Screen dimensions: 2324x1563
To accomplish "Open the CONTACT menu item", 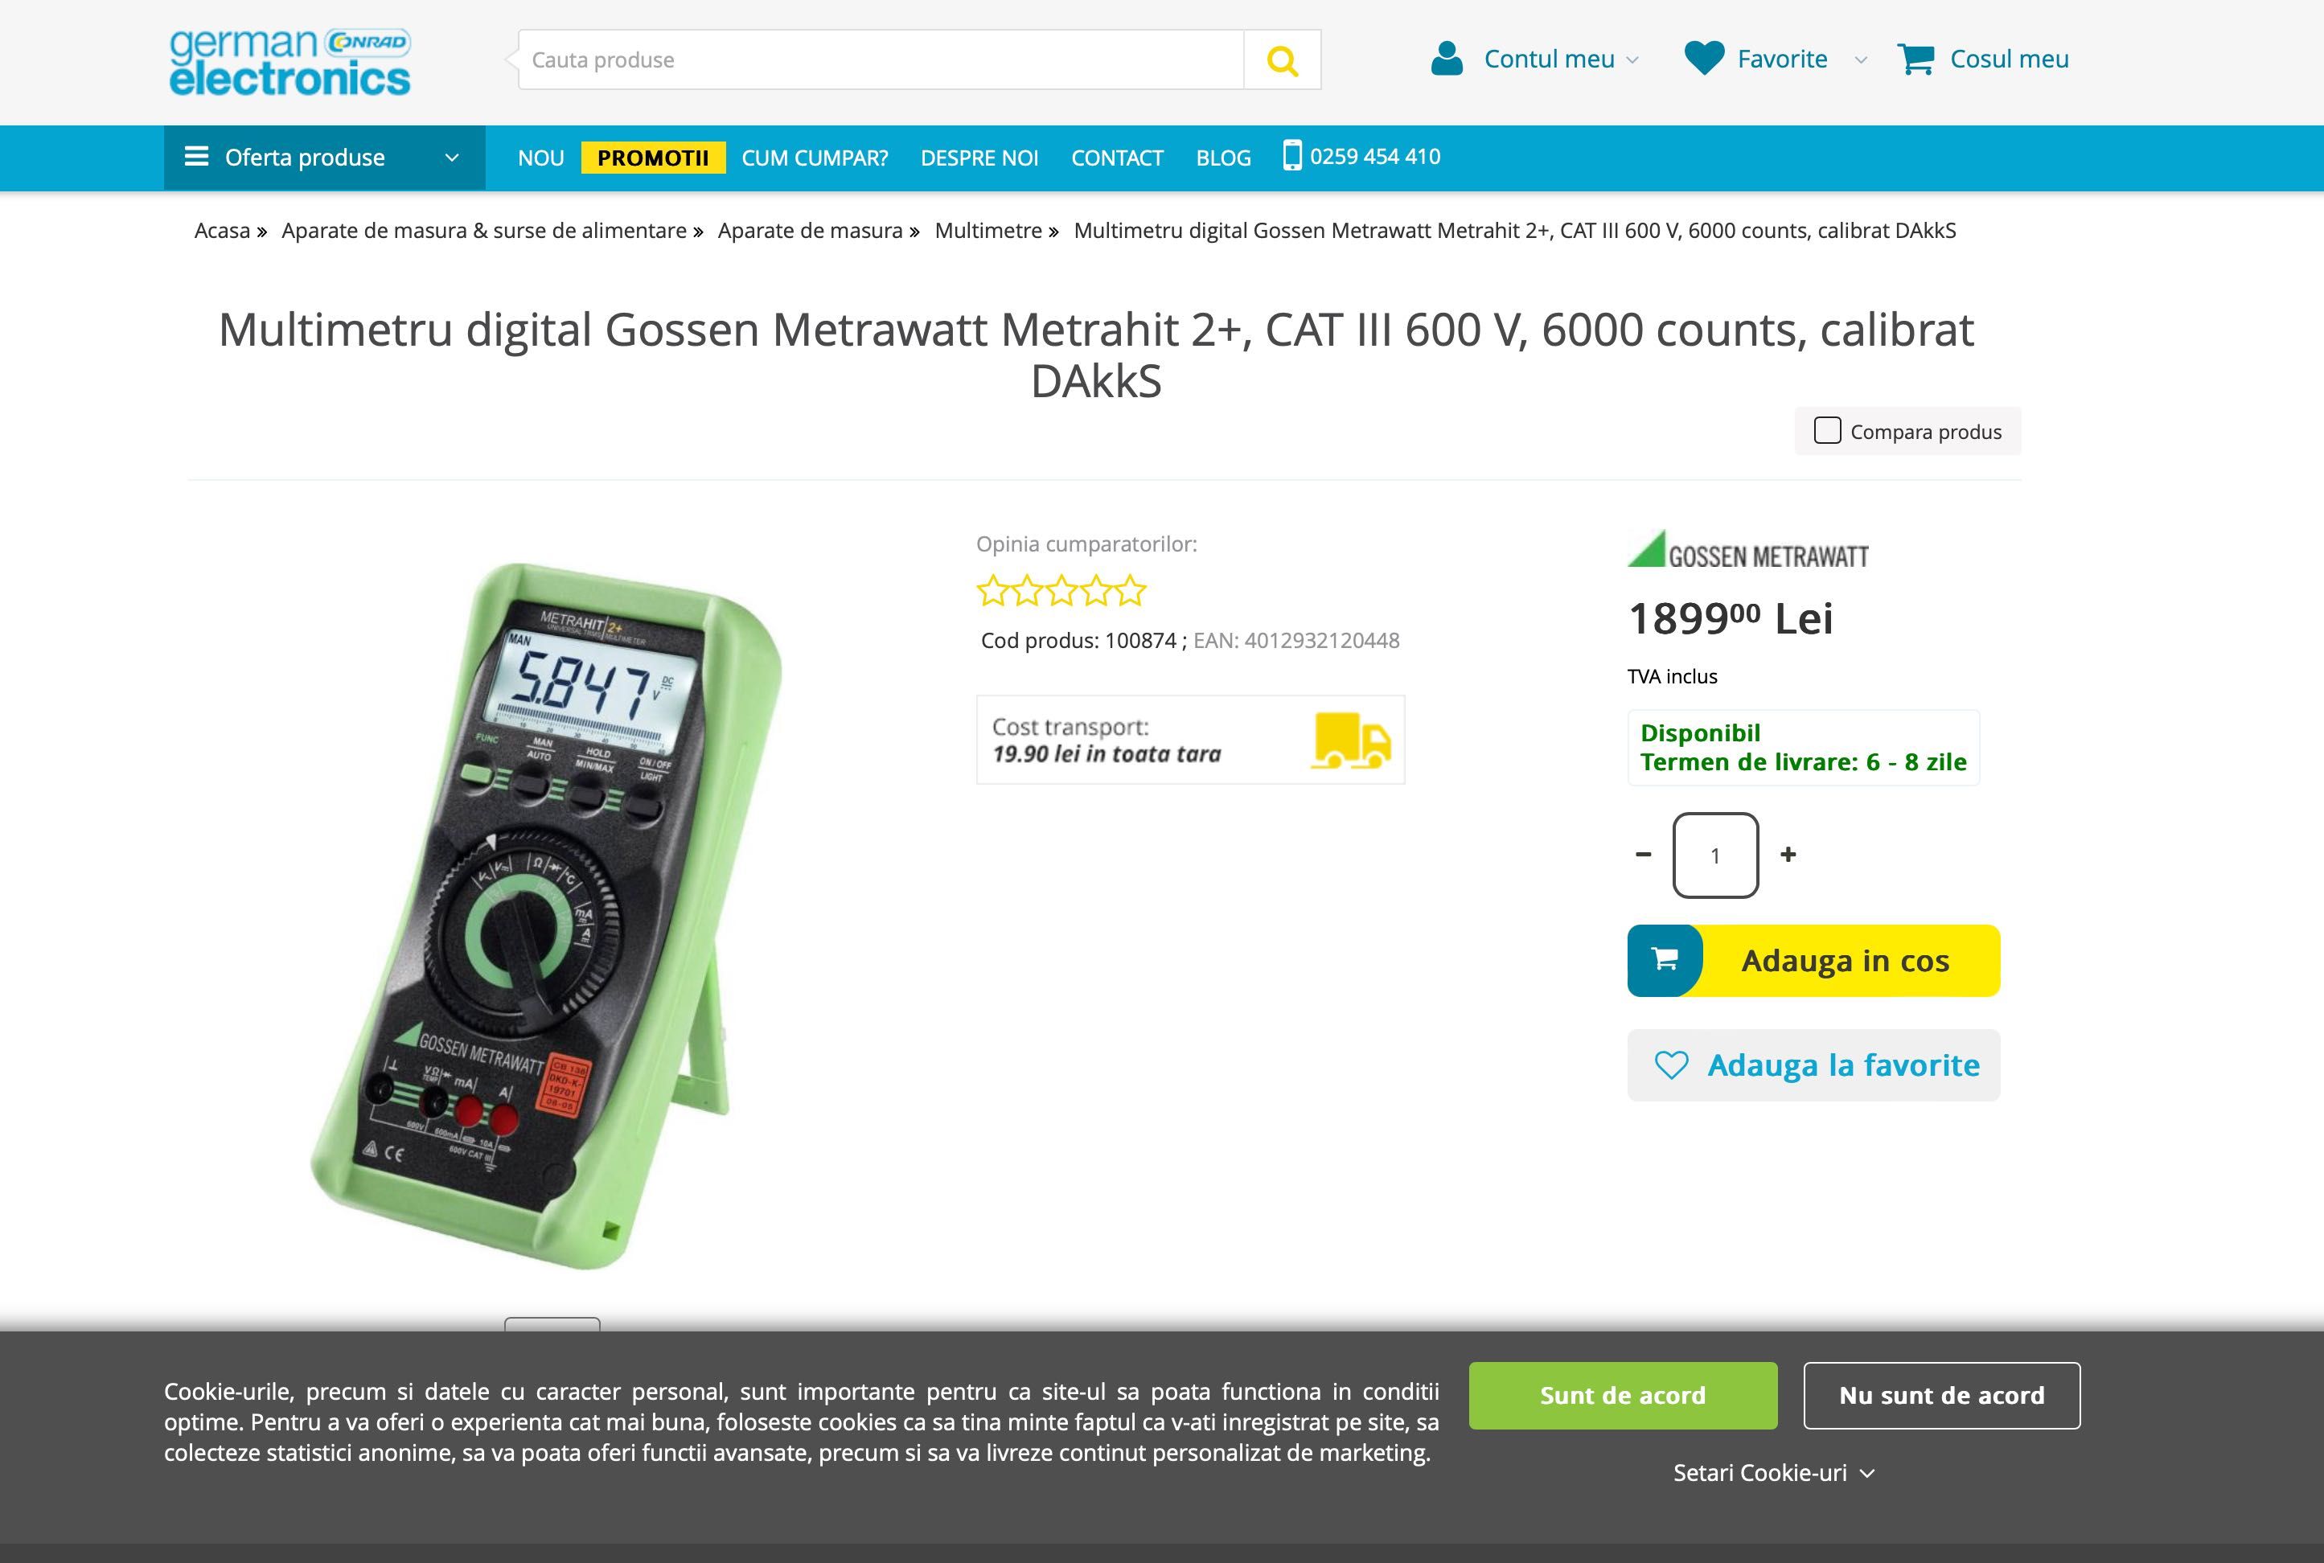I will 1117,158.
